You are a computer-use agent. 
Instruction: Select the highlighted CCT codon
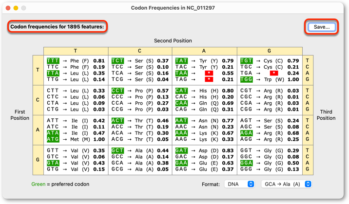[117, 91]
